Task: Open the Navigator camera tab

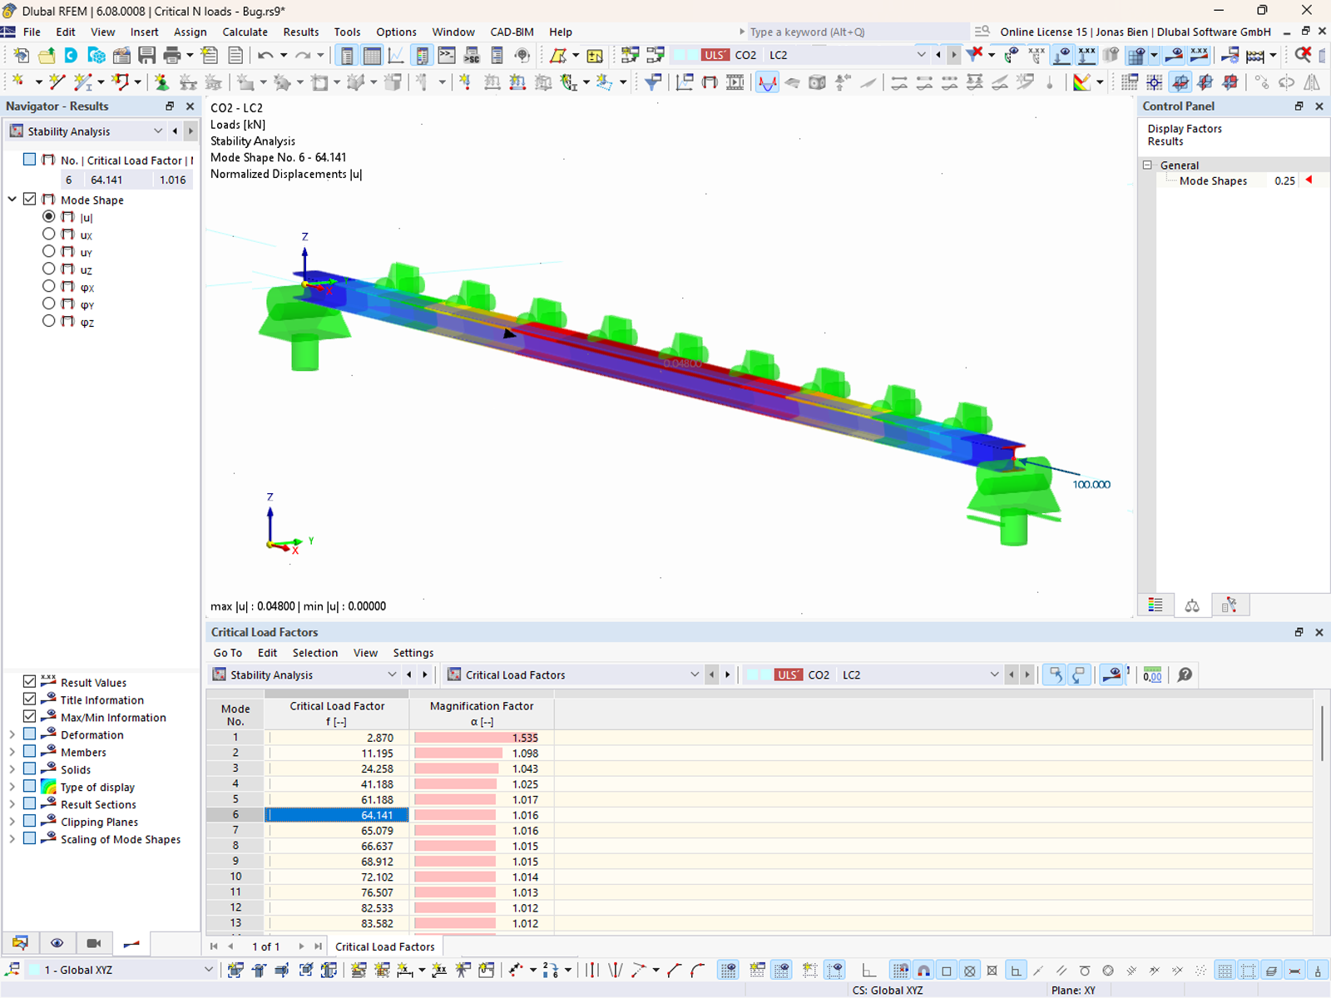Action: 94,943
